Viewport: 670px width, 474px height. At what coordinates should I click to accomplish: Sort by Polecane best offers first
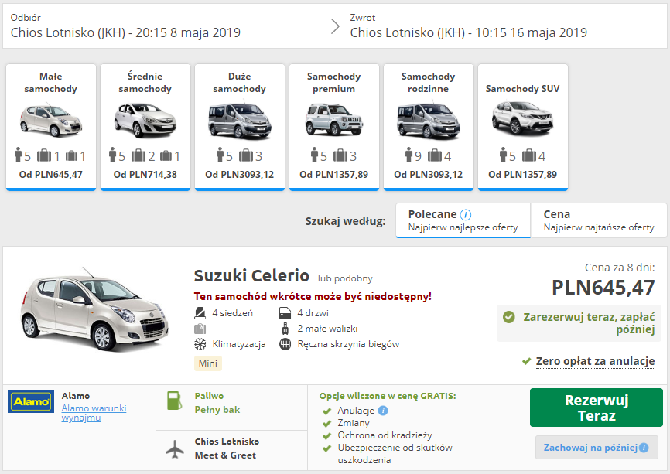point(463,220)
